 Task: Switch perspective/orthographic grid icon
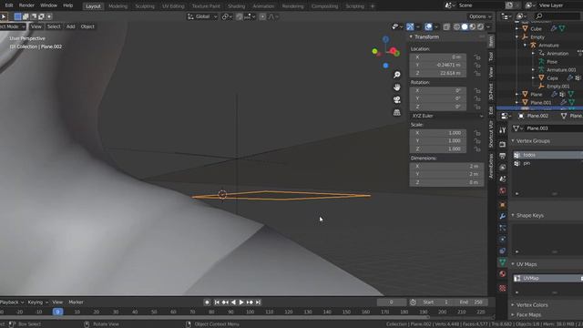(397, 112)
